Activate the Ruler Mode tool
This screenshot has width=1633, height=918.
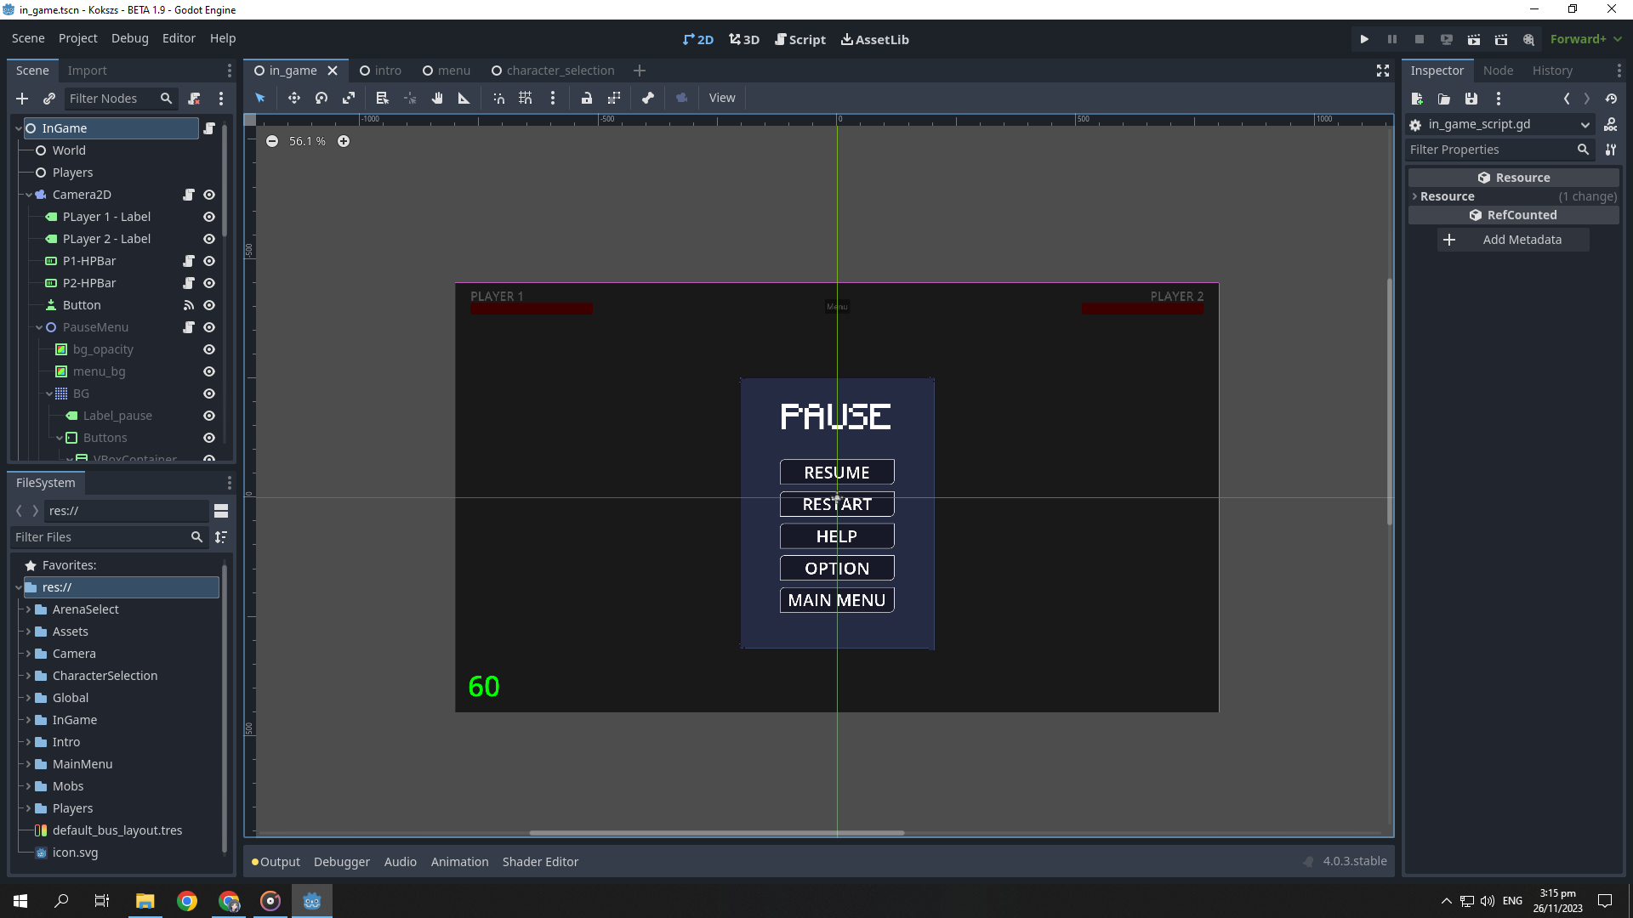point(464,98)
